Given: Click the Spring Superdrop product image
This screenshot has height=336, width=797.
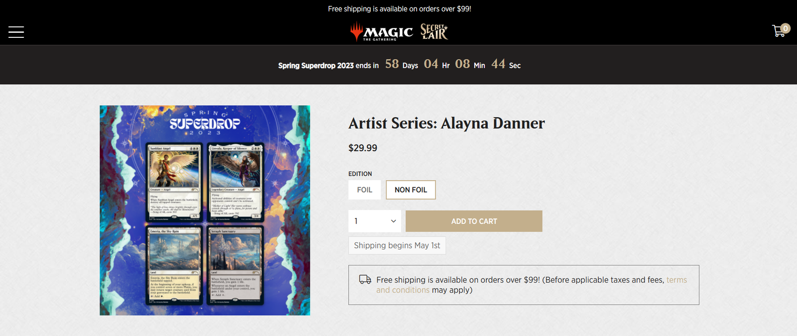Looking at the screenshot, I should tap(205, 210).
